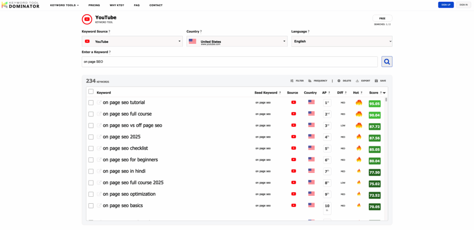Check the box for on page seo 2025
474x230 pixels.
click(91, 137)
